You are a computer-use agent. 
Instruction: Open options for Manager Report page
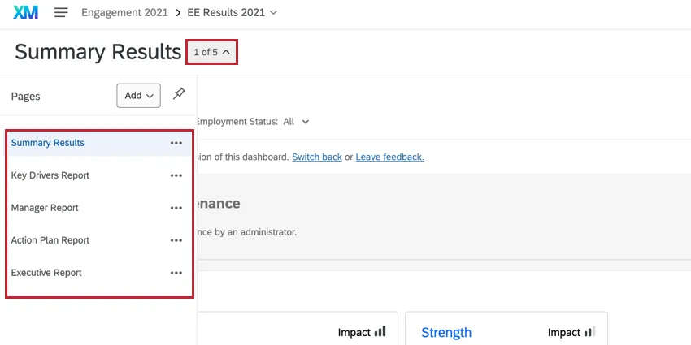coord(176,208)
